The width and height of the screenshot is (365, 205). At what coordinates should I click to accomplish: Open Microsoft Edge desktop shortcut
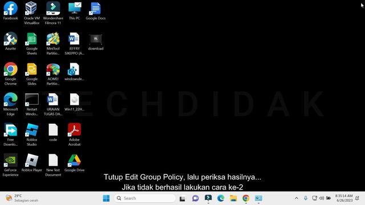[x=10, y=104]
